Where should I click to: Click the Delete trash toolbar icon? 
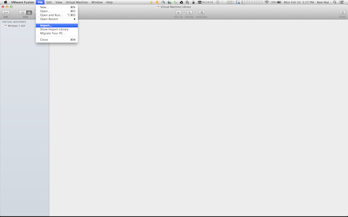coord(342,13)
